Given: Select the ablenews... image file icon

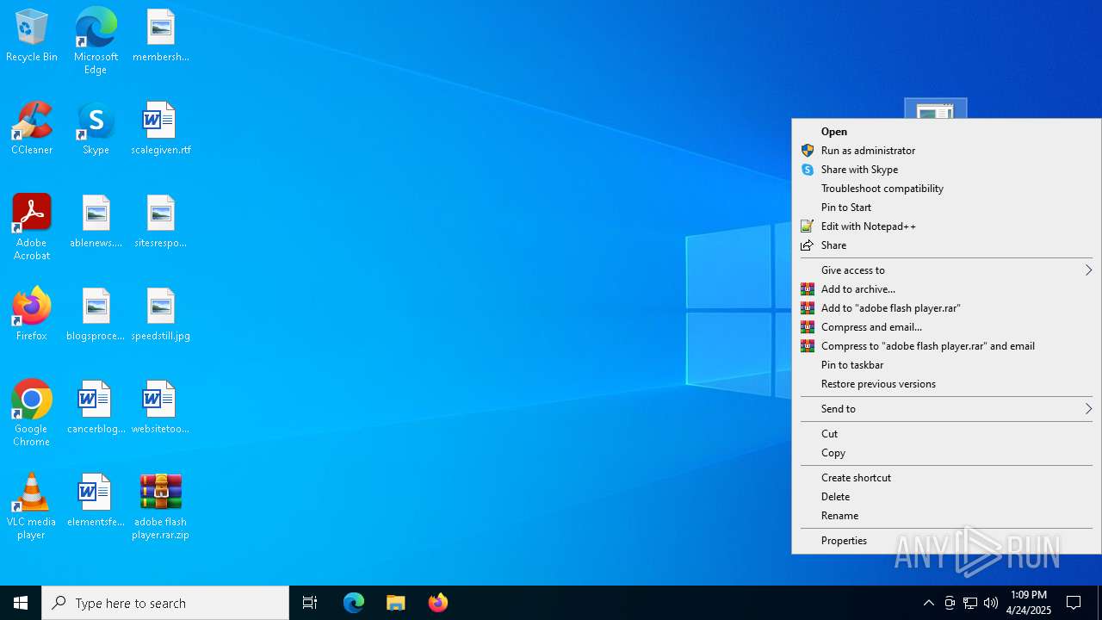Looking at the screenshot, I should tap(96, 221).
